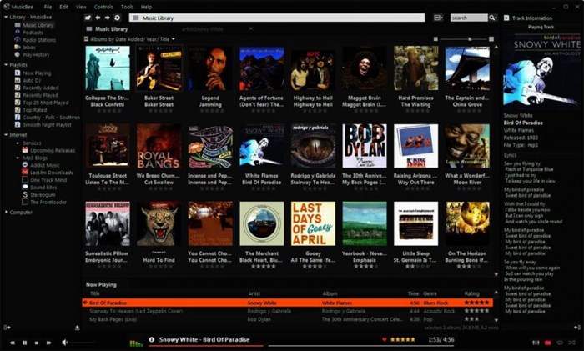Click the previous track button
This screenshot has height=351, width=584.
(x=13, y=343)
